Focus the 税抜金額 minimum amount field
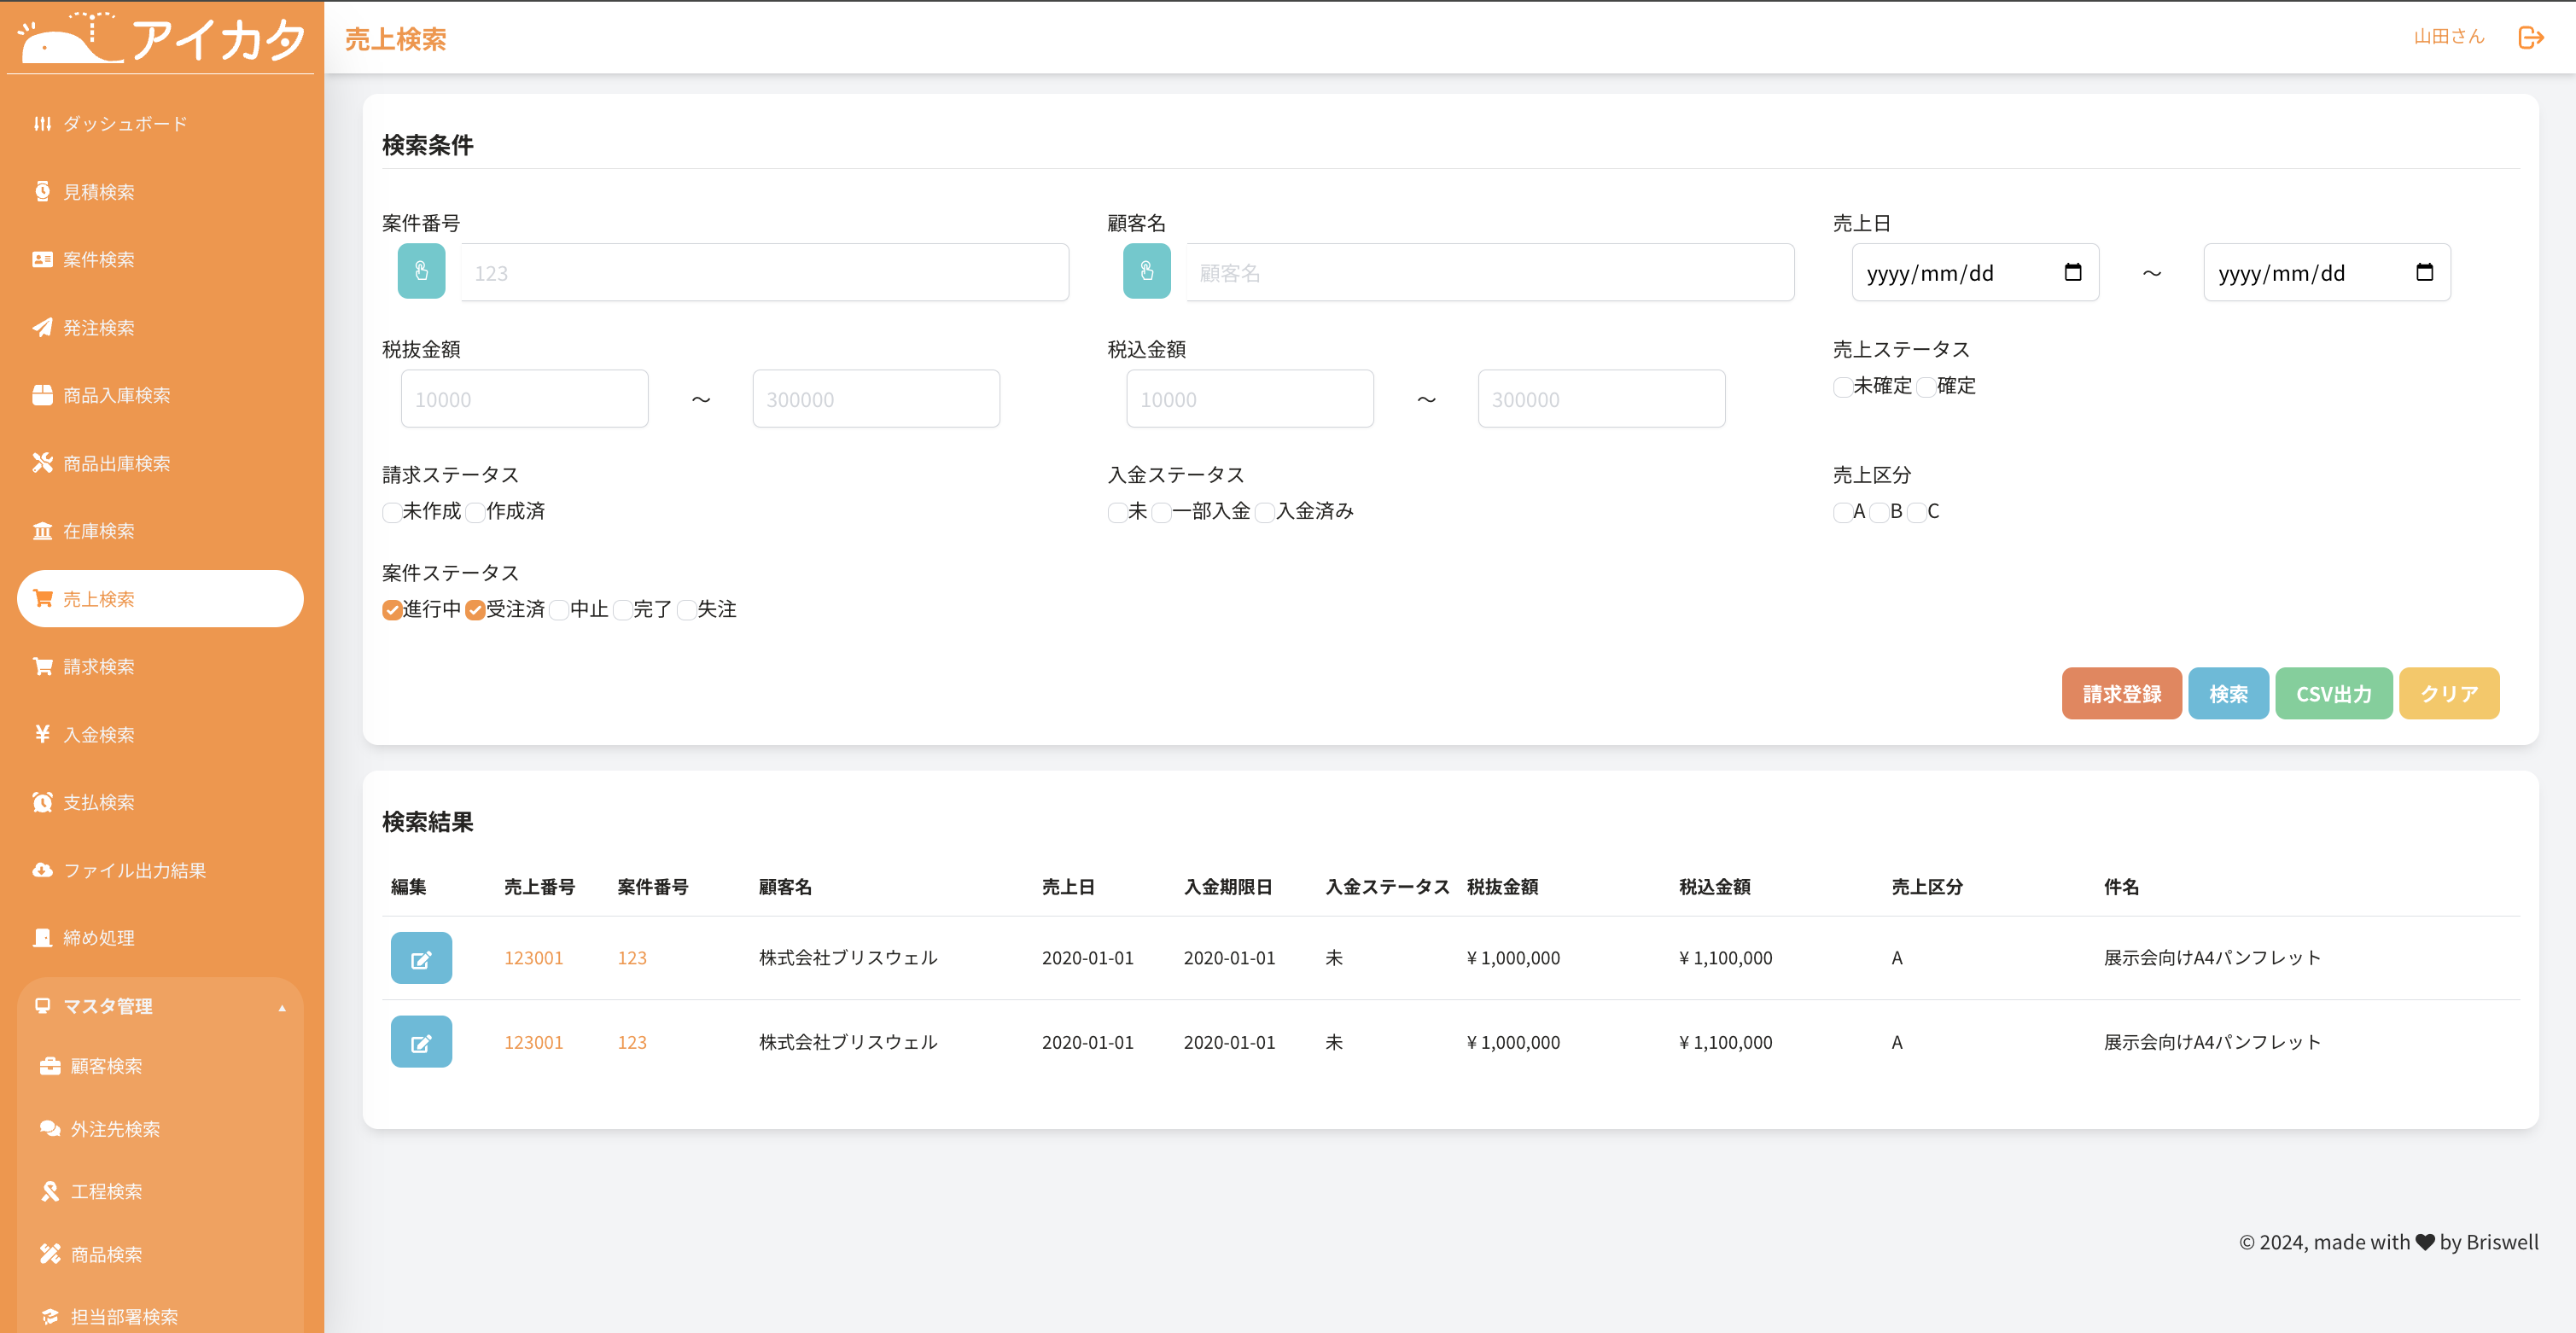This screenshot has width=2576, height=1333. point(525,399)
